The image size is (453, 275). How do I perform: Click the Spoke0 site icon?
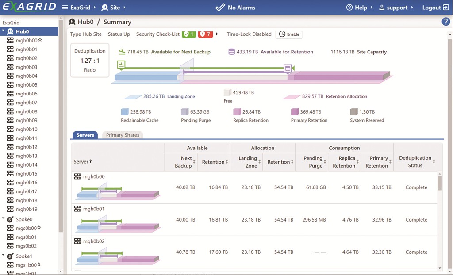[x=10, y=219]
